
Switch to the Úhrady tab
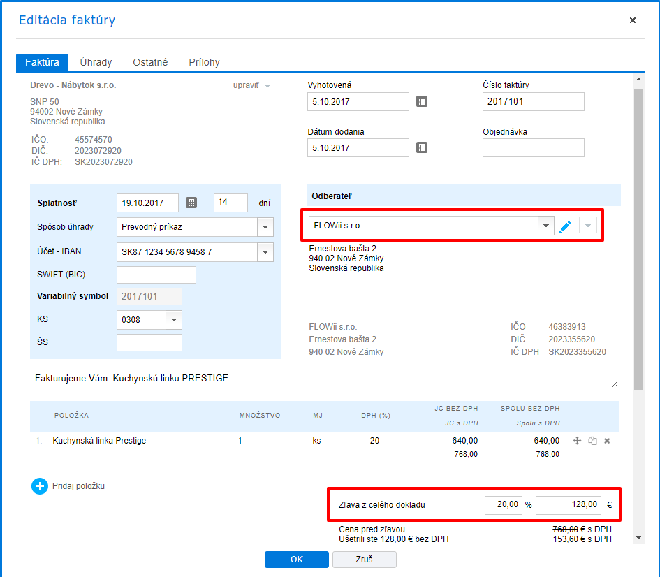pyautogui.click(x=96, y=62)
